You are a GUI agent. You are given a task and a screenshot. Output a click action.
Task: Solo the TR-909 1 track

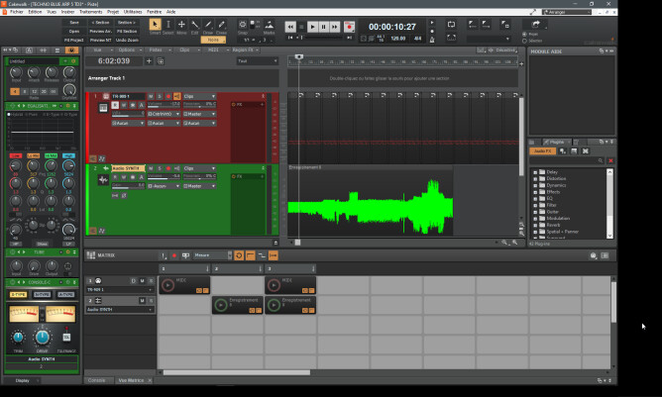pyautogui.click(x=160, y=97)
